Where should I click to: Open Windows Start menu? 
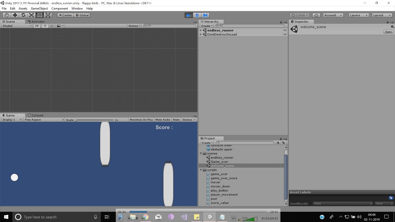pos(6,217)
